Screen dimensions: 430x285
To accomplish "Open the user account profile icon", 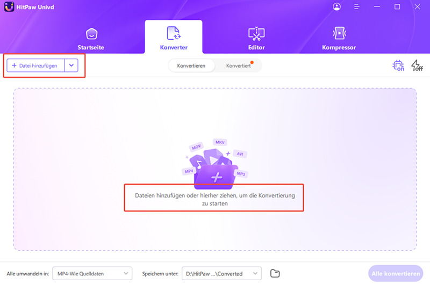I will tap(337, 7).
